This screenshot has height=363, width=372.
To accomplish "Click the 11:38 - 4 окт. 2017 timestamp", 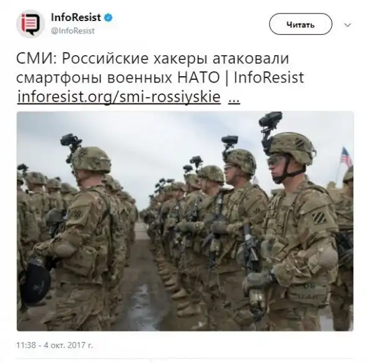I will [x=55, y=345].
